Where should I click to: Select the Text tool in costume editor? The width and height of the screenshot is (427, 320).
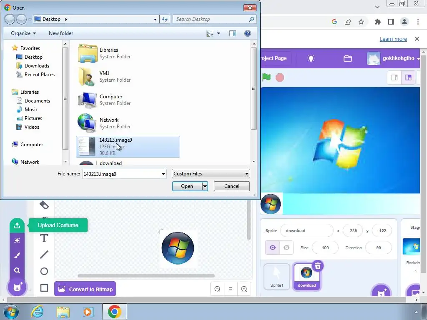[x=44, y=238]
